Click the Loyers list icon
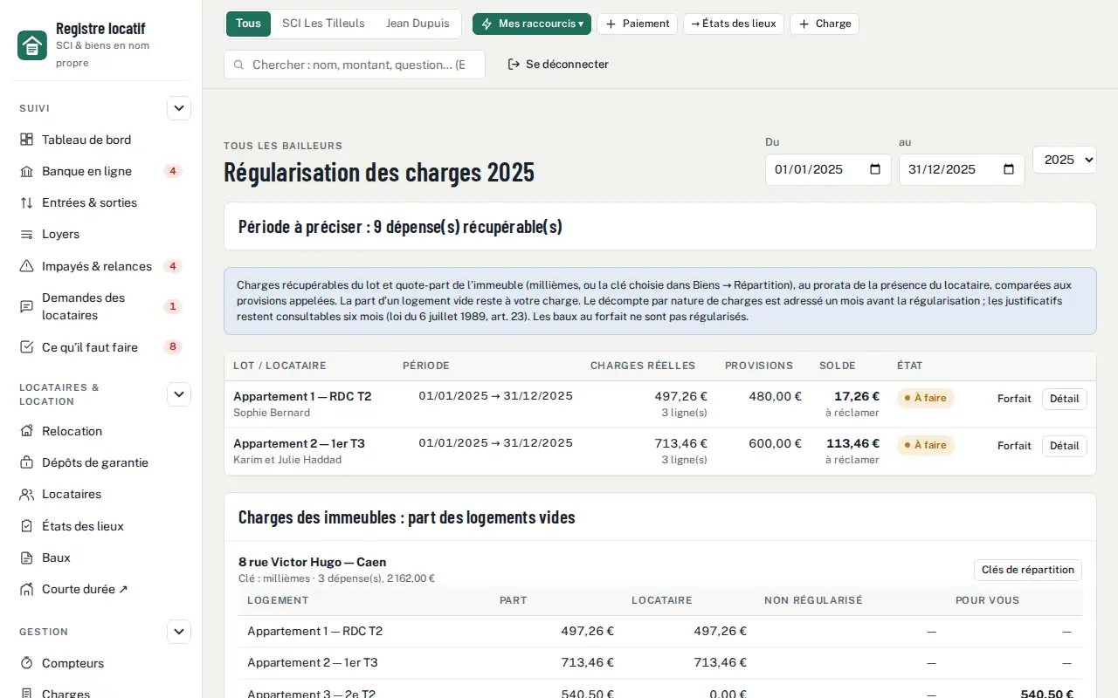This screenshot has height=698, width=1118. [26, 234]
